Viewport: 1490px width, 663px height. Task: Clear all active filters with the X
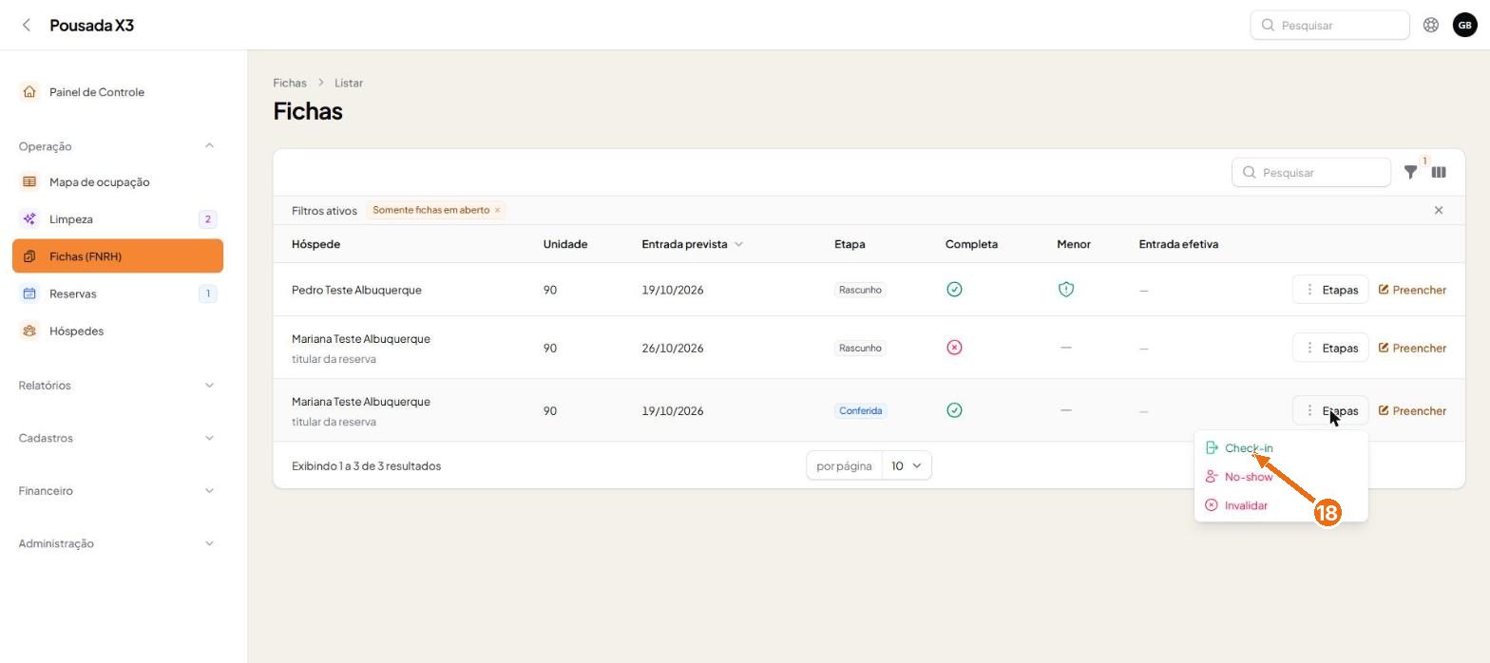[x=1438, y=210]
